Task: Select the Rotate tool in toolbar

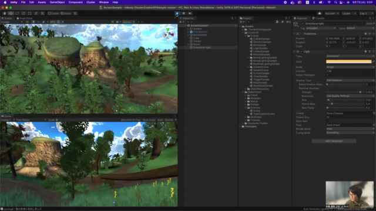Action: point(17,13)
